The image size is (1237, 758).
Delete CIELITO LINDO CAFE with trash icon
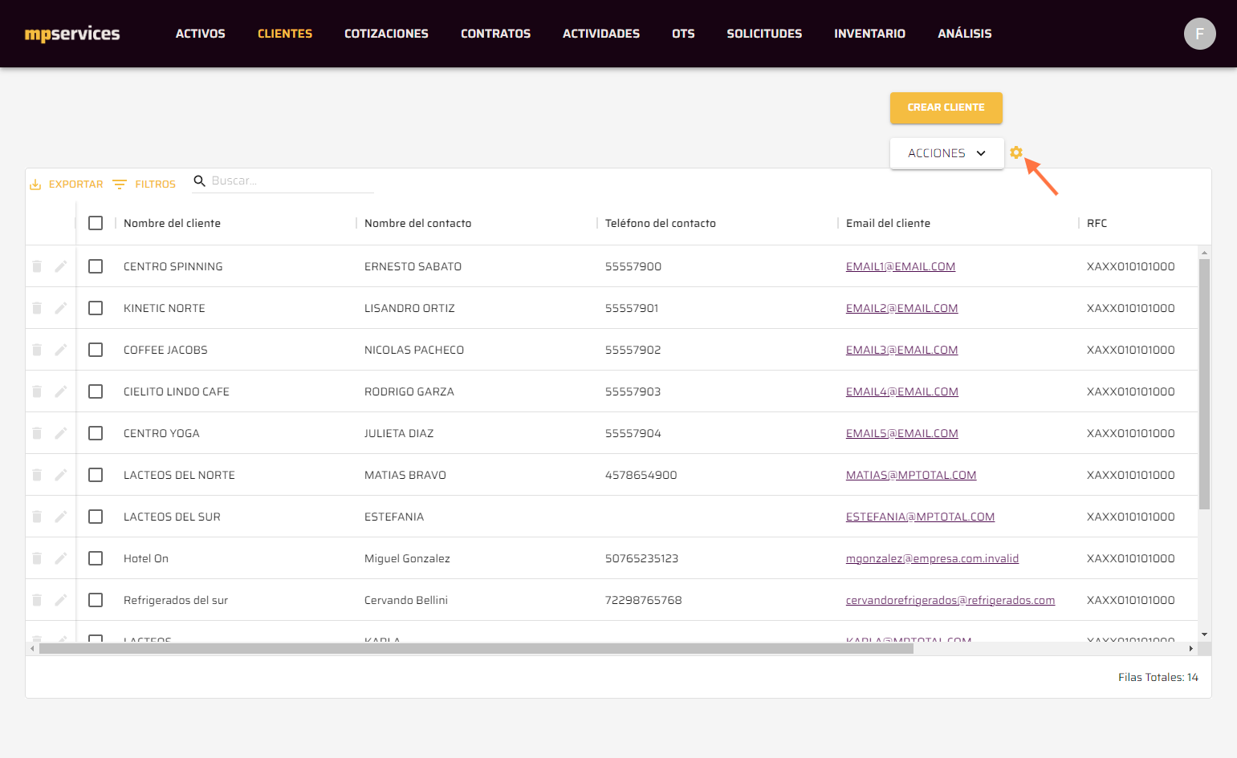(x=37, y=391)
